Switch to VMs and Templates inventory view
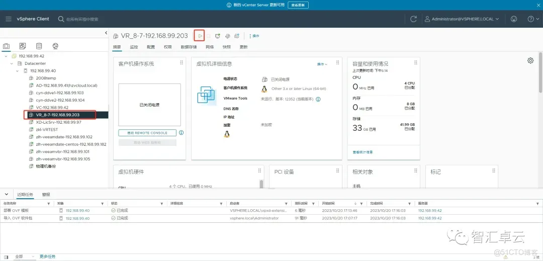The height and width of the screenshot is (261, 543). [23, 46]
